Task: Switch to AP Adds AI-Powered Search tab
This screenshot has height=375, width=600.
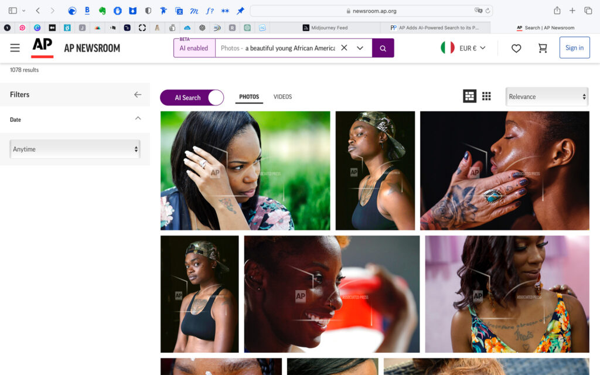Action: (x=435, y=28)
